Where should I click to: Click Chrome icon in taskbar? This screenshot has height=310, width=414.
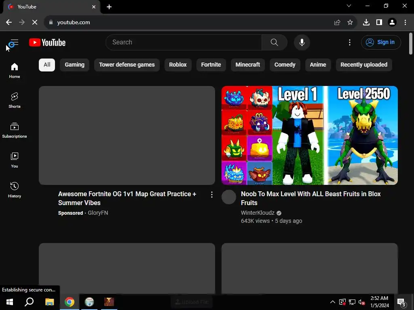(70, 302)
